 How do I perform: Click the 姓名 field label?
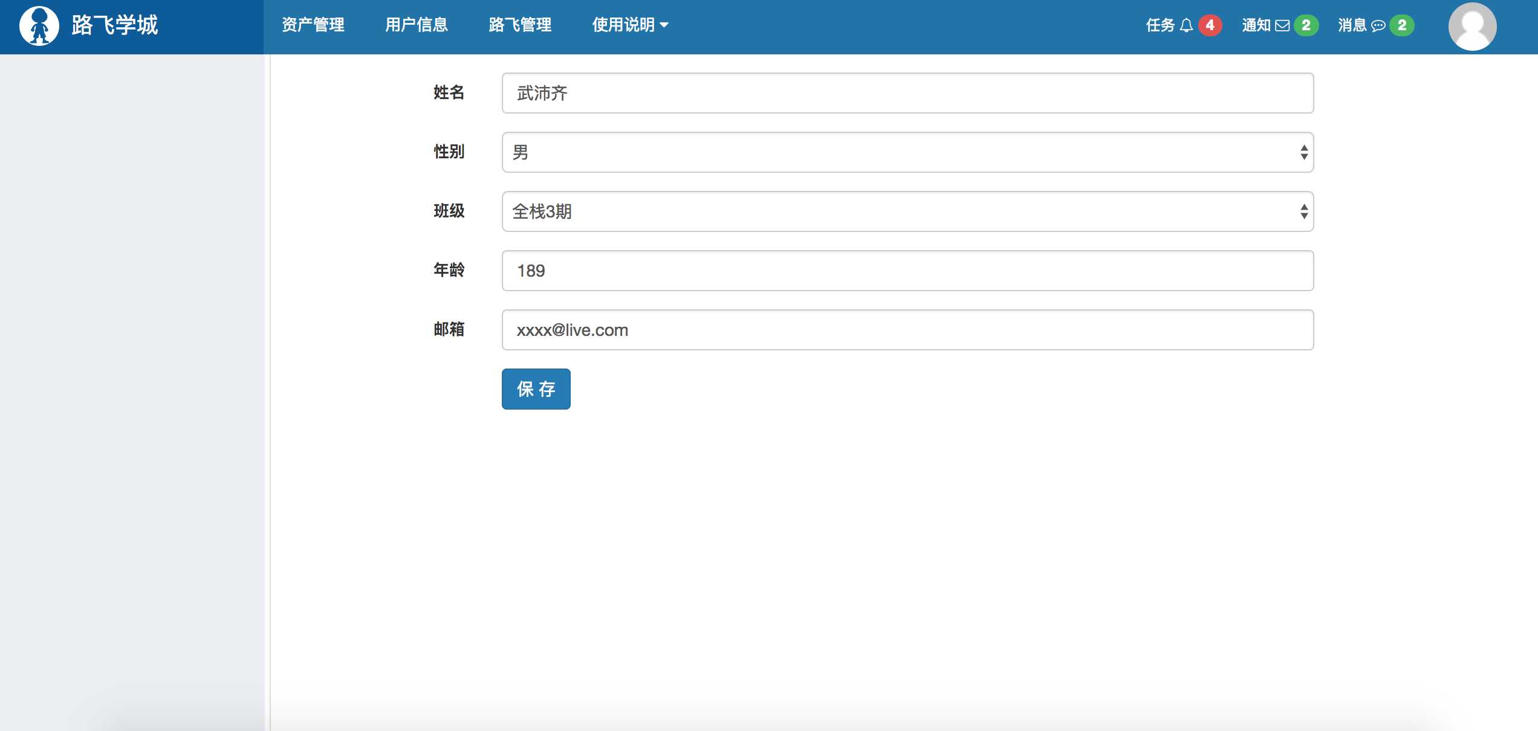click(449, 92)
